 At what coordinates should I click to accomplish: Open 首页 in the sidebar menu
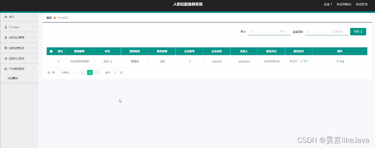coord(19,17)
